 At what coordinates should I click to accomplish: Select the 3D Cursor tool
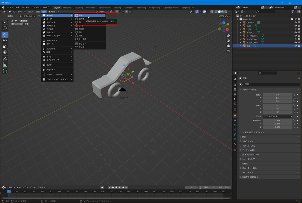[x=5, y=28]
